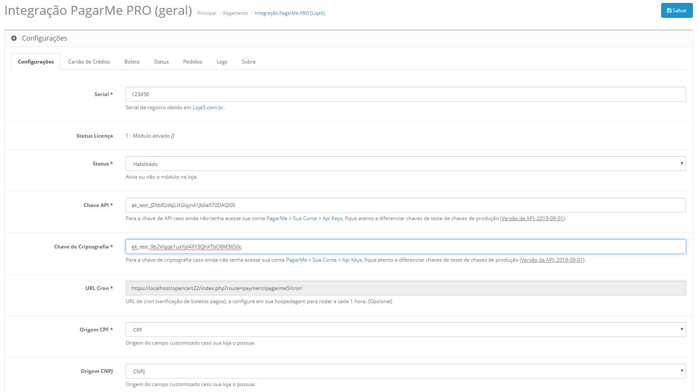Open the PagarMe link under Chave API
698x392 pixels.
[x=277, y=218]
